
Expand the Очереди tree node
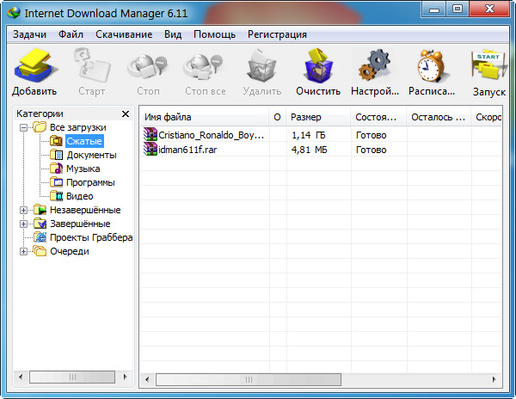(x=23, y=251)
